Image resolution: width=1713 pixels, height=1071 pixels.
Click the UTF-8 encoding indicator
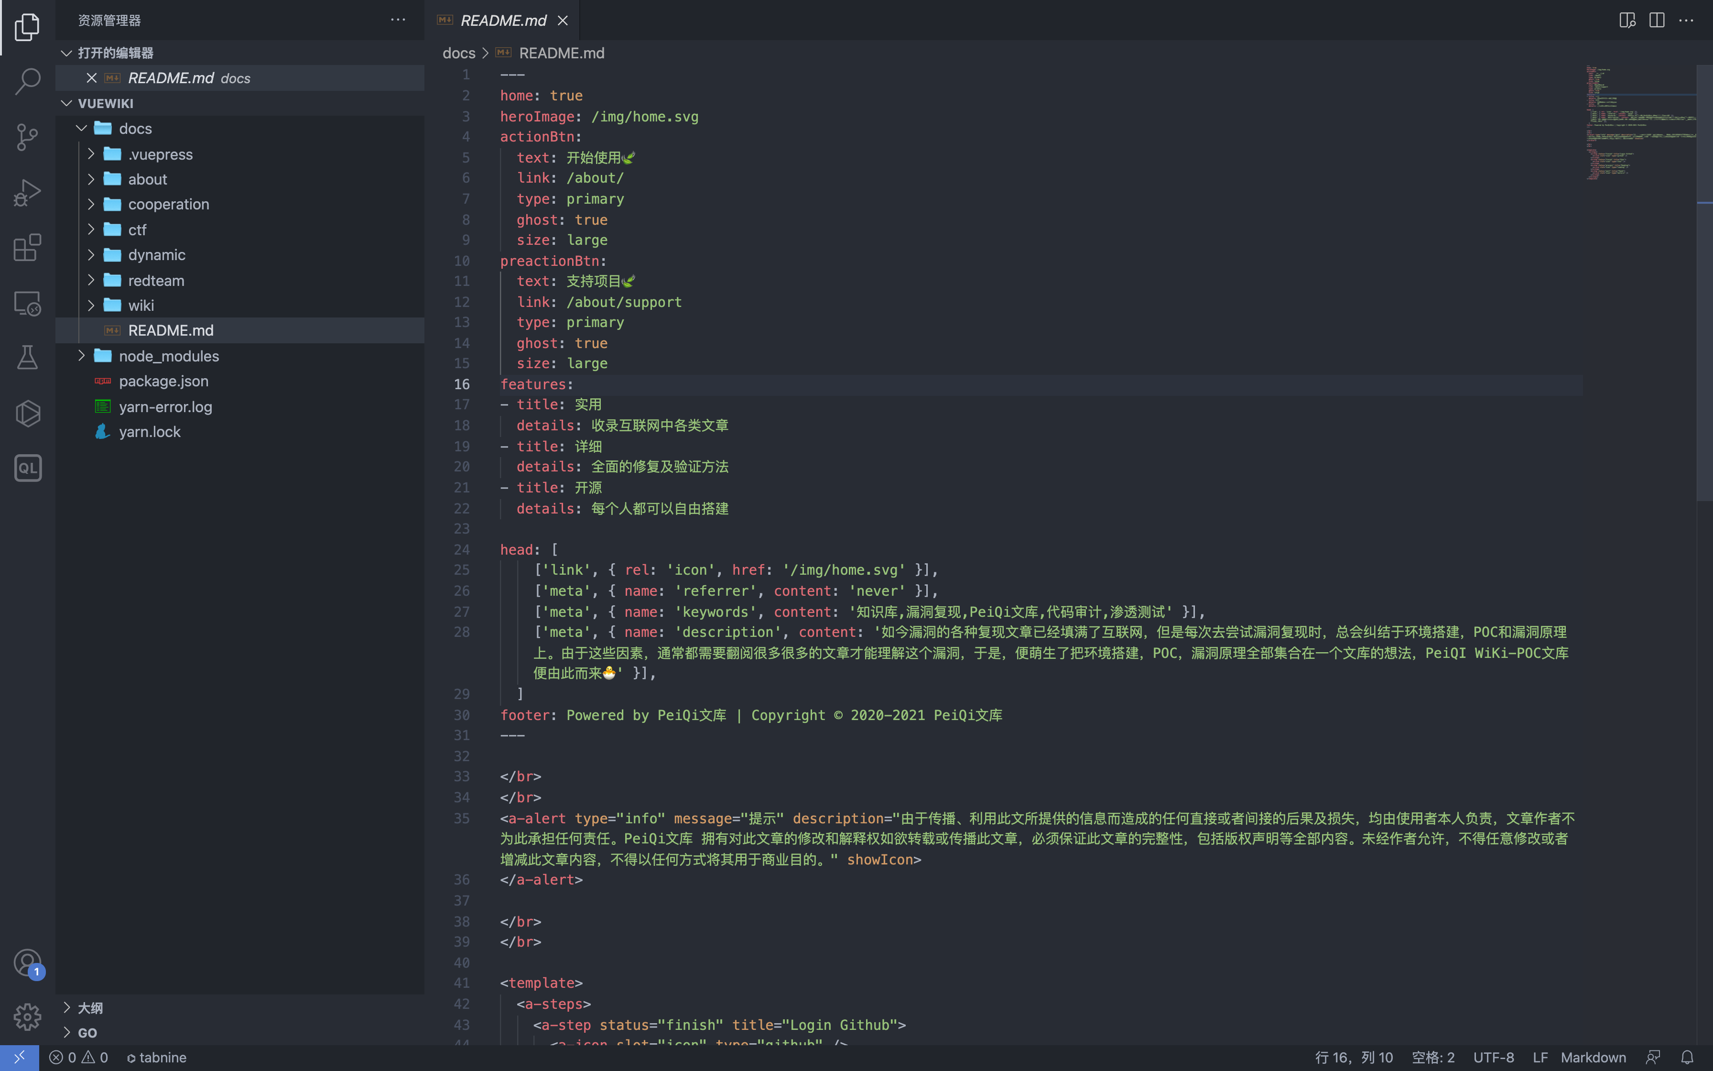[x=1493, y=1058]
